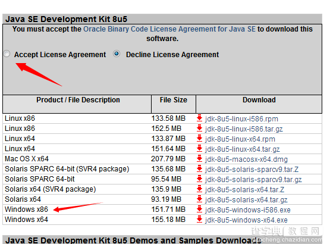Open Oracle Binary Code License Agreement link
Image resolution: width=330 pixels, height=244 pixels.
pos(169,29)
